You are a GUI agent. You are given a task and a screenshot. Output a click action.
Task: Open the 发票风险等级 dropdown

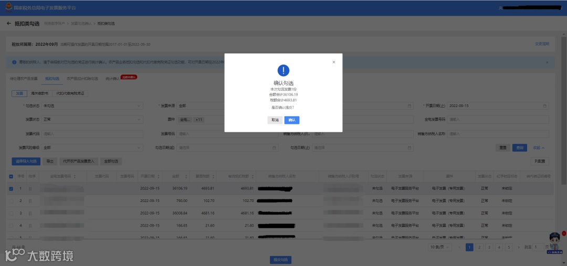(92, 147)
